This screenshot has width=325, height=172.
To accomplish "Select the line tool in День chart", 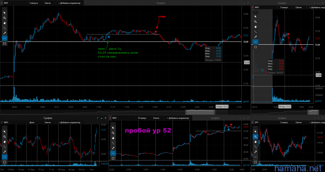I will 4,147.
